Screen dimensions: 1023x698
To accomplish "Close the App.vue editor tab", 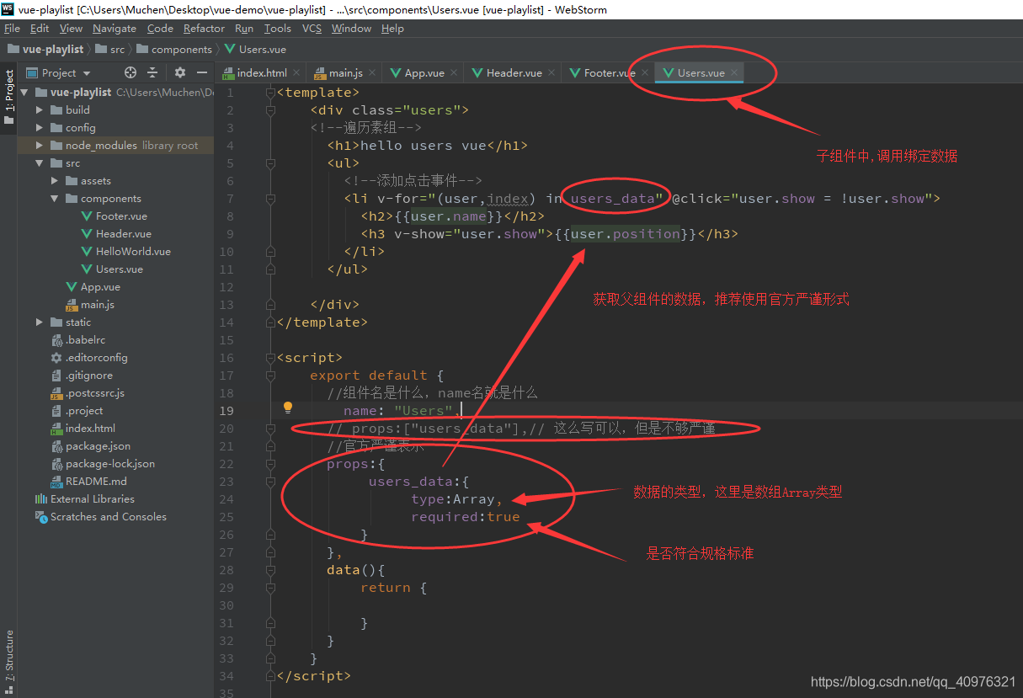I will coord(454,73).
